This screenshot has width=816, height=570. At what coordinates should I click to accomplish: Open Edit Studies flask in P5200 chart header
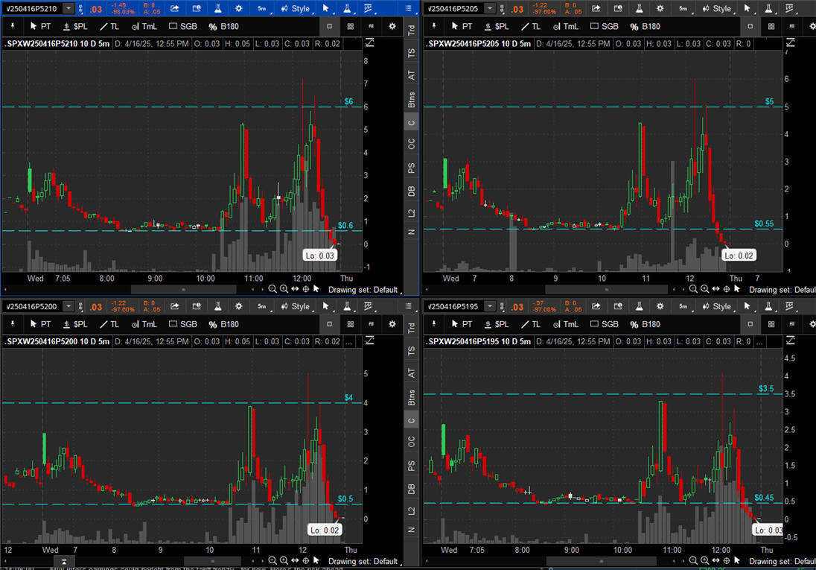217,306
